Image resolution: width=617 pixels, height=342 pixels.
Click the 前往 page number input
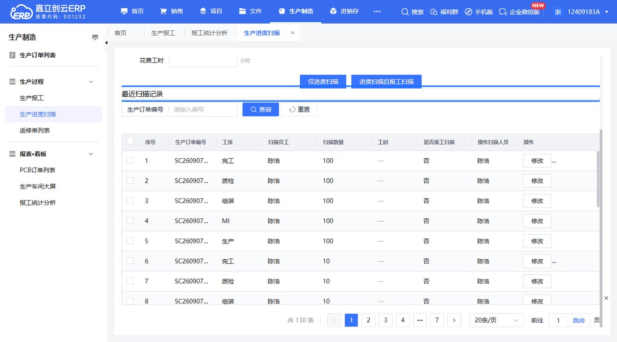(x=558, y=320)
